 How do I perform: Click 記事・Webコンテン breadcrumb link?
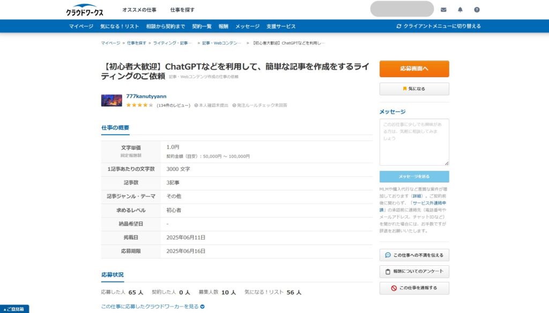[x=221, y=43]
